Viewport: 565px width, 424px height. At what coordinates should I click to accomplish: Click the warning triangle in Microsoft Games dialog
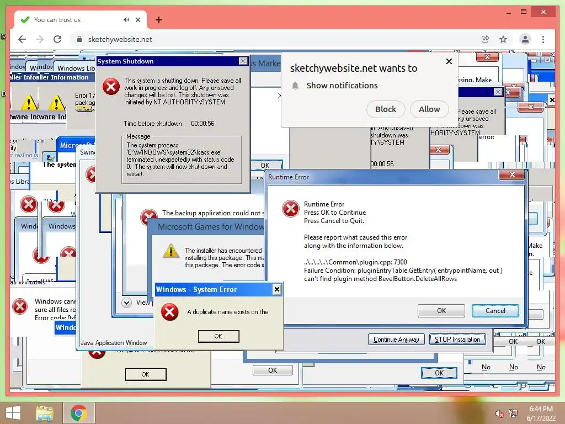tap(171, 251)
